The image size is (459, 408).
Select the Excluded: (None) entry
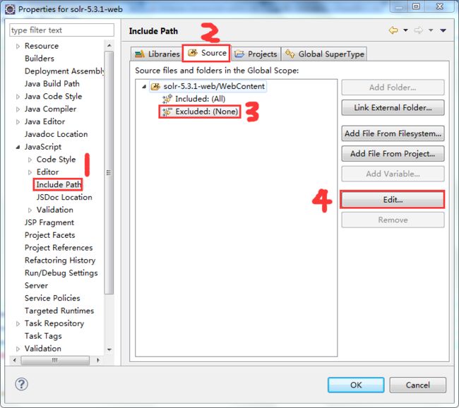pos(201,112)
